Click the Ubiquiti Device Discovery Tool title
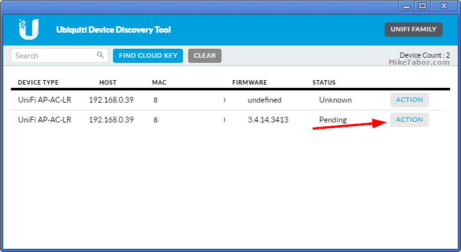The height and width of the screenshot is (252, 461). 114,29
